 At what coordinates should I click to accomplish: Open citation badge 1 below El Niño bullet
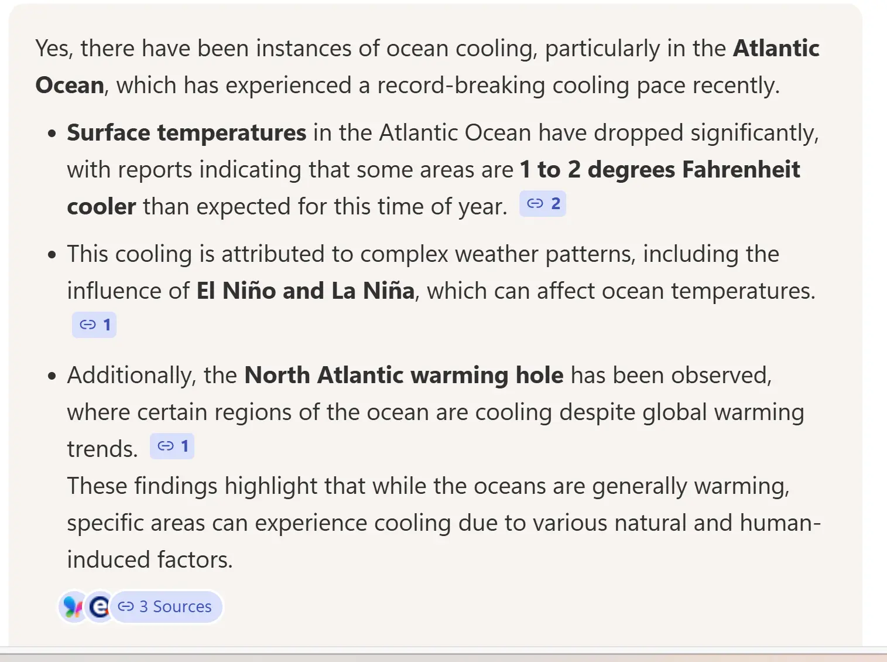(94, 325)
